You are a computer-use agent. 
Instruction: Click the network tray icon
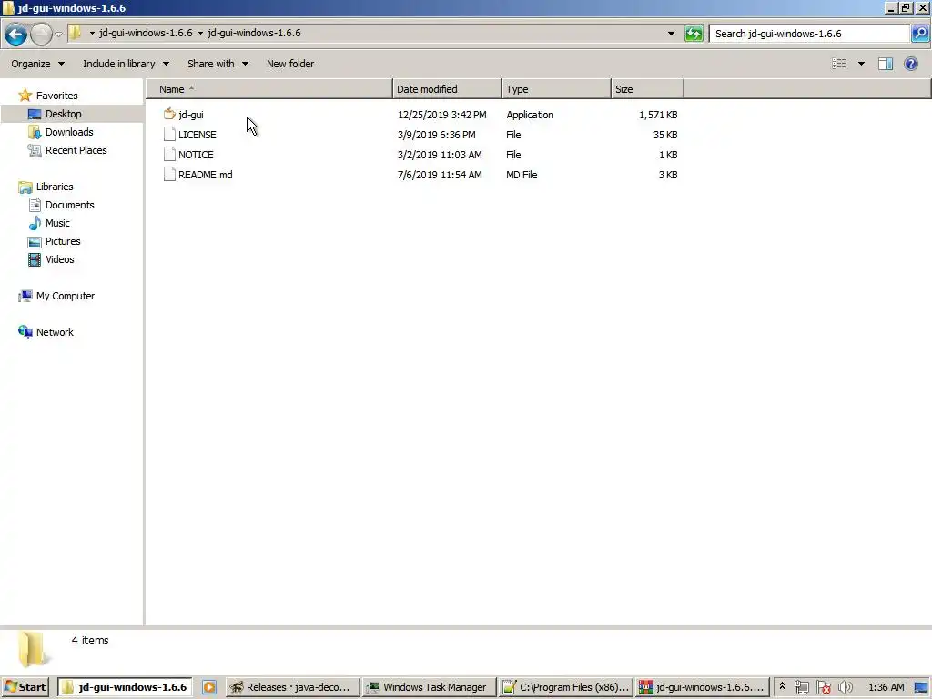point(801,688)
